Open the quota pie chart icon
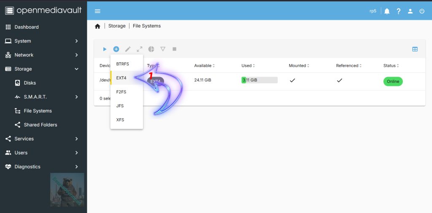The width and height of the screenshot is (432, 213). pyautogui.click(x=151, y=49)
